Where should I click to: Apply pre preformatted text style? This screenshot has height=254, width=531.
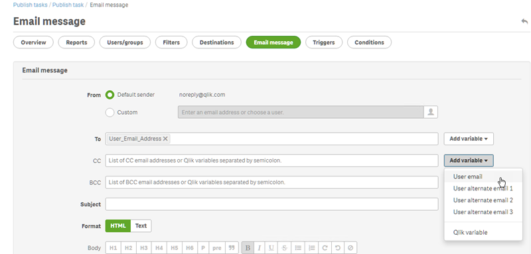pos(217,248)
